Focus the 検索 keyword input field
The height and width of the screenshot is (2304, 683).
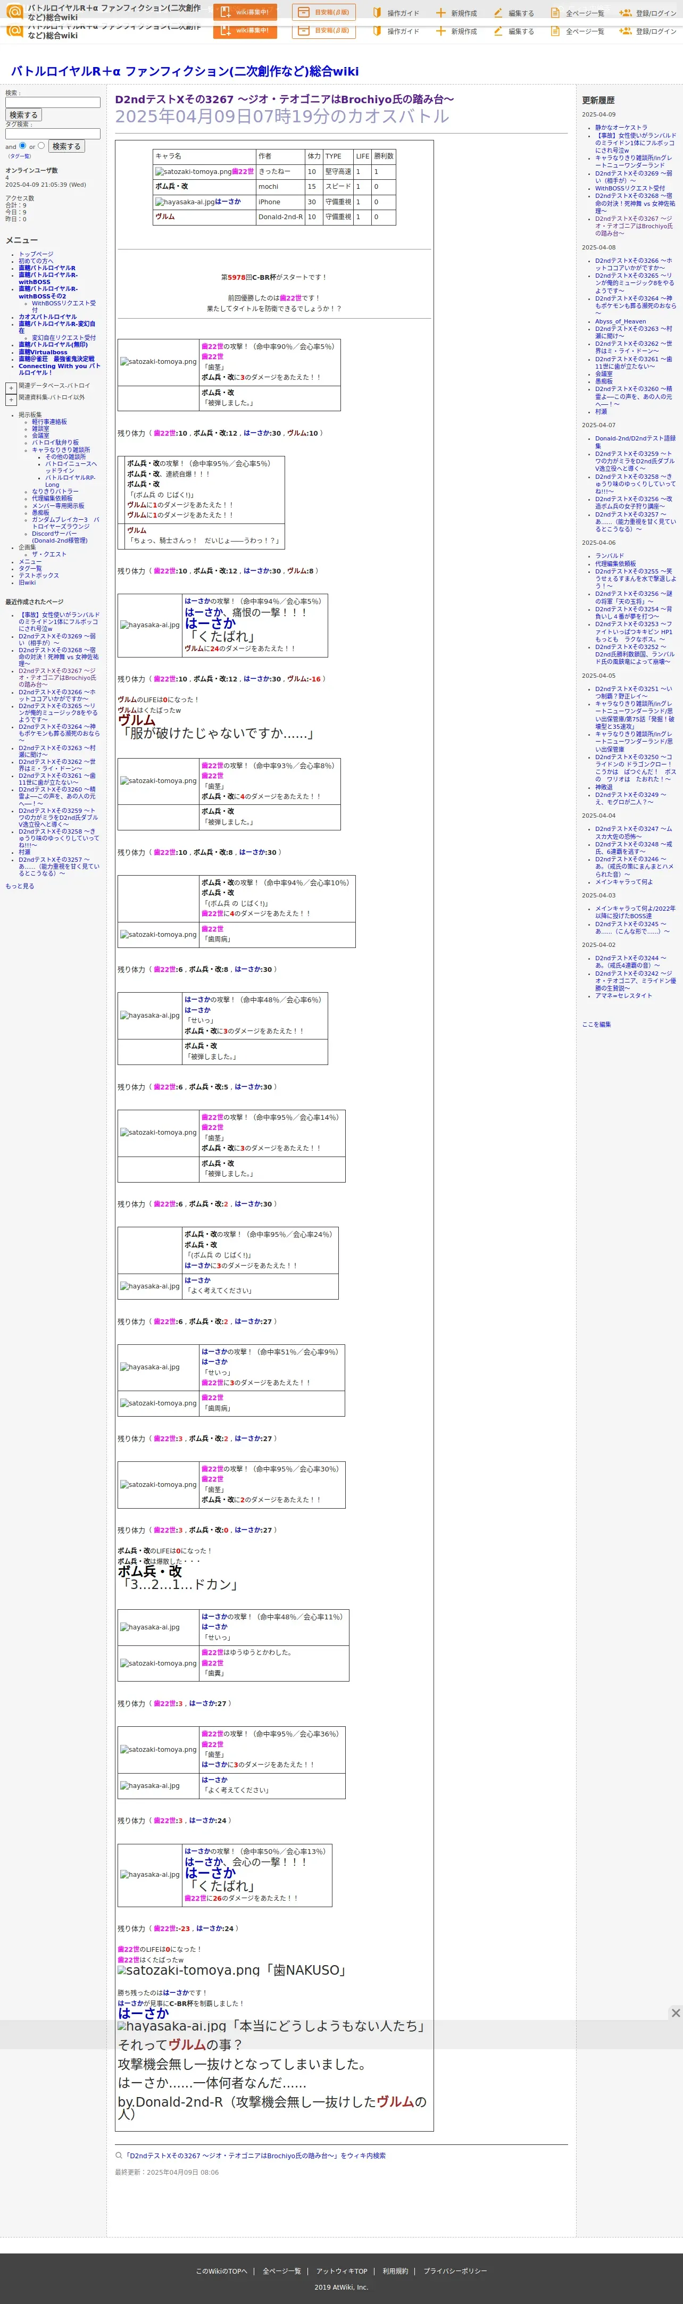pyautogui.click(x=53, y=102)
